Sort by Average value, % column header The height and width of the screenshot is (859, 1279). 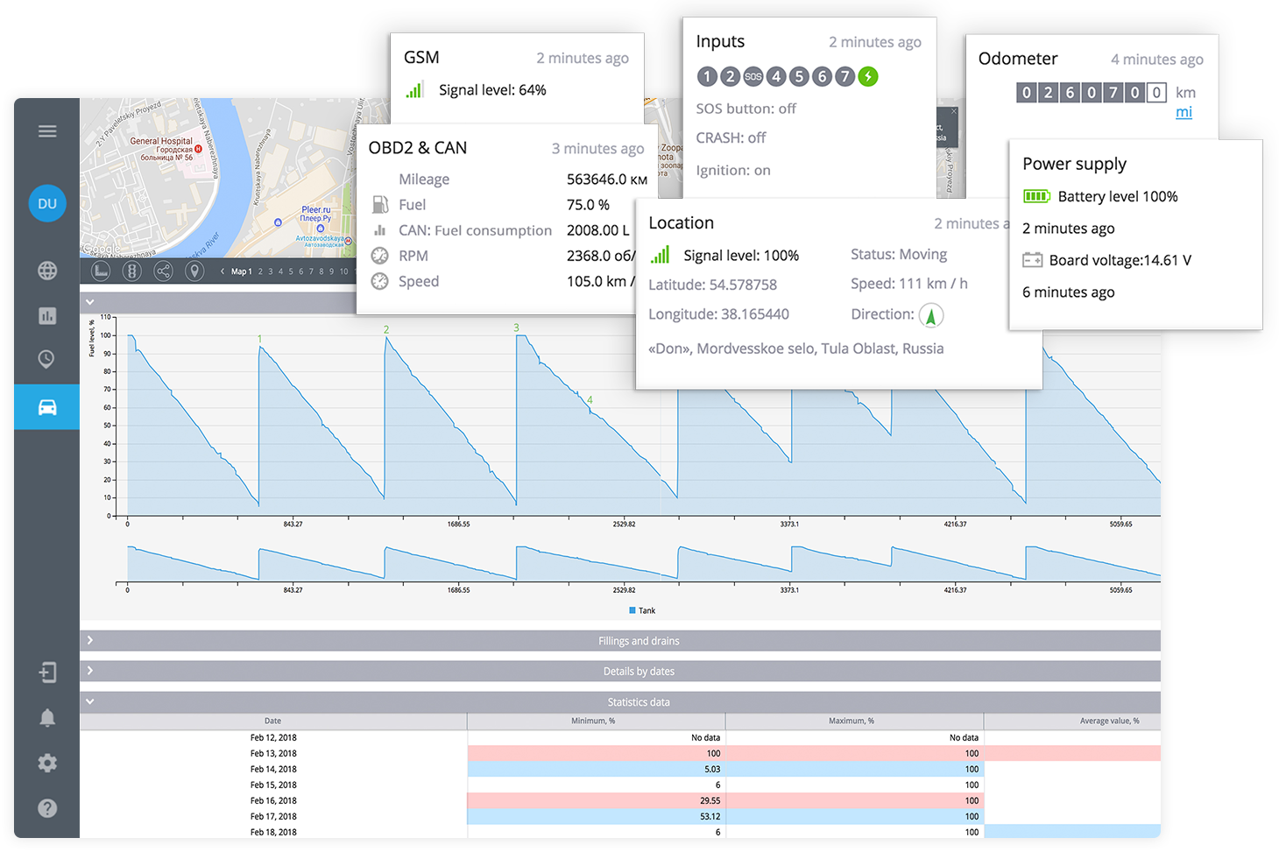[1072, 721]
